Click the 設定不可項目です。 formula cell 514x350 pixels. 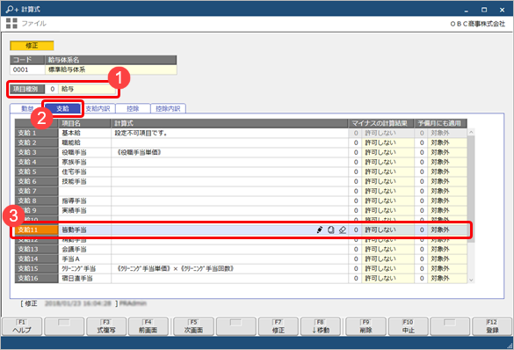tap(229, 133)
